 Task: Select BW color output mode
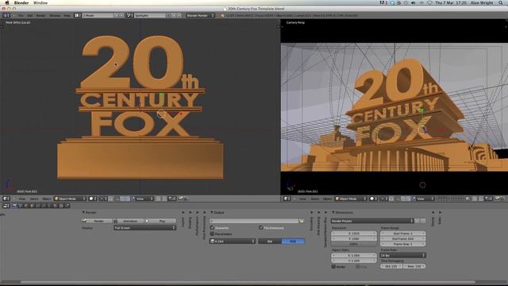click(270, 242)
